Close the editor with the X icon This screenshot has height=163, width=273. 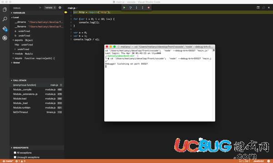click(x=269, y=8)
